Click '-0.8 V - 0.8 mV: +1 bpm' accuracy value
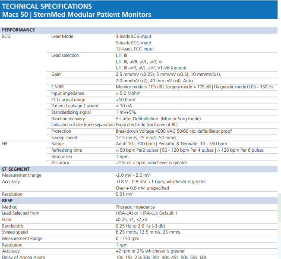 (161, 182)
